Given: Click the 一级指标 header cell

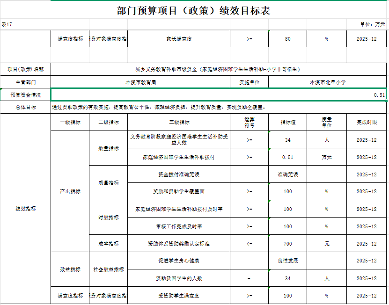Looking at the screenshot, I should 70,122.
